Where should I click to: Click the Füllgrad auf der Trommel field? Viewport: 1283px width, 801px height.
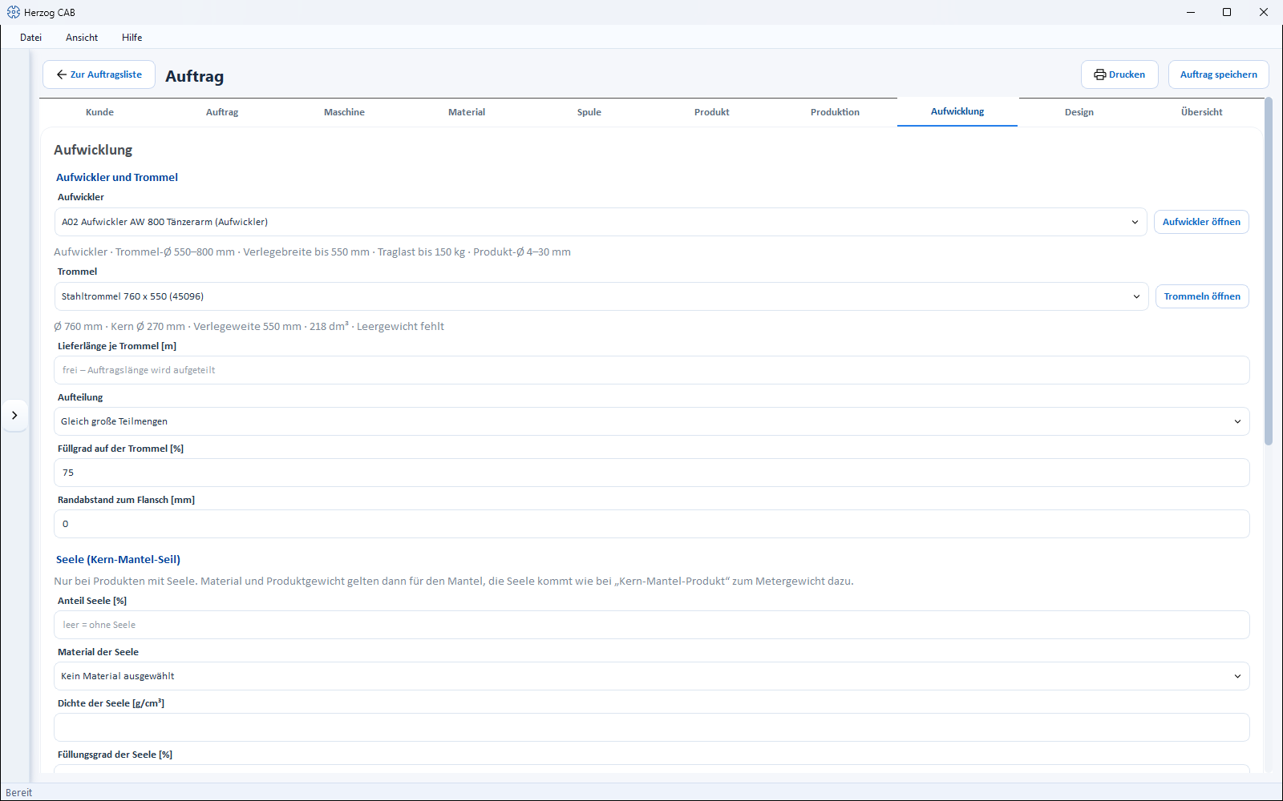(651, 473)
